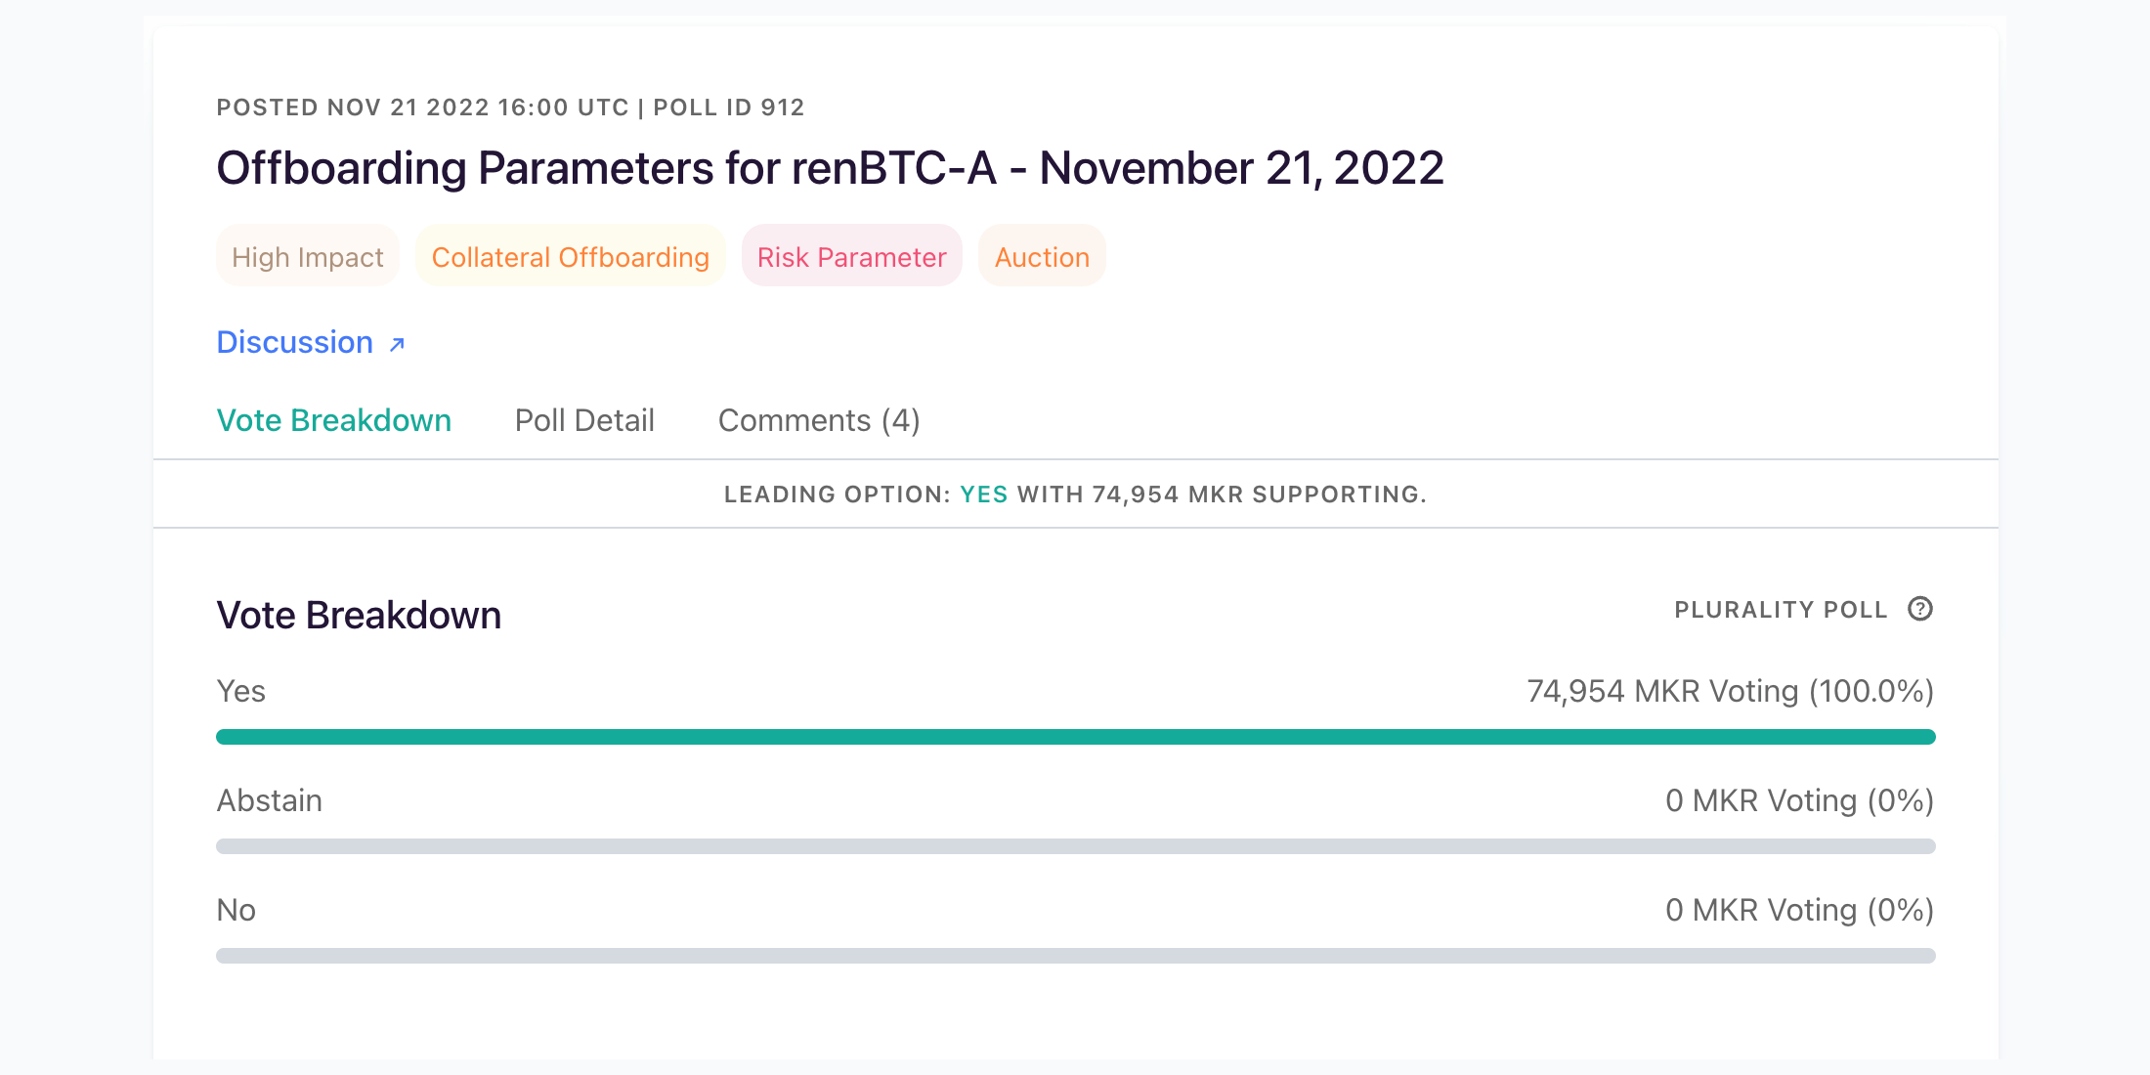This screenshot has height=1075, width=2150.
Task: Toggle the Abstain 0% voting bar
Action: [x=1075, y=843]
